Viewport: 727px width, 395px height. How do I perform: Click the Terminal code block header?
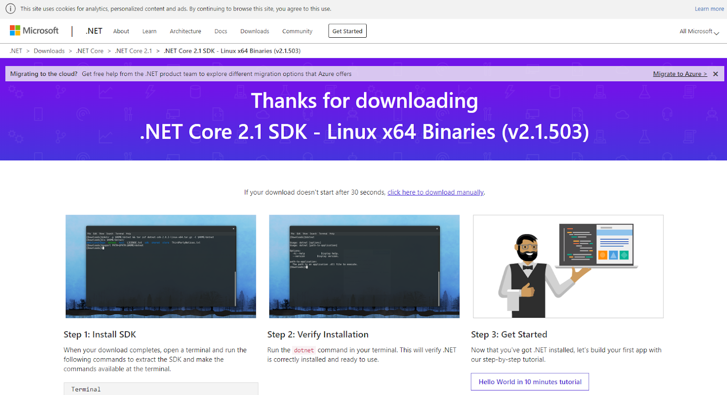[161, 389]
